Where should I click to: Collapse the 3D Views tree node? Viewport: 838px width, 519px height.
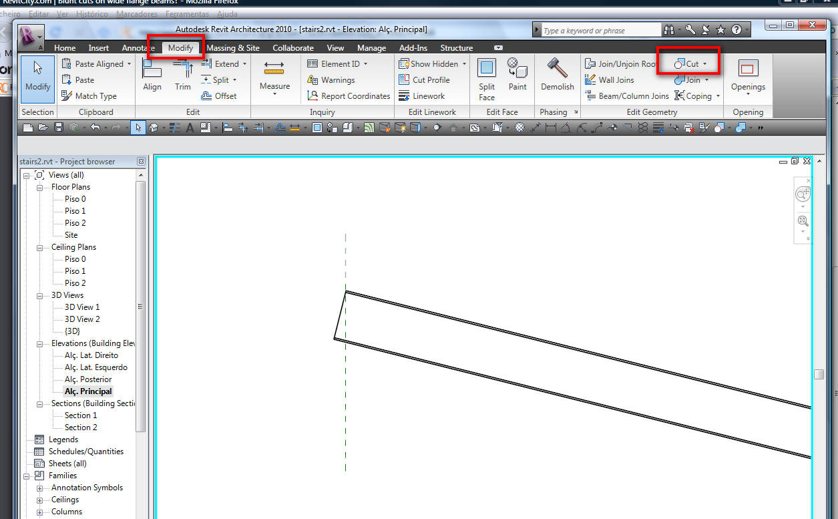39,295
